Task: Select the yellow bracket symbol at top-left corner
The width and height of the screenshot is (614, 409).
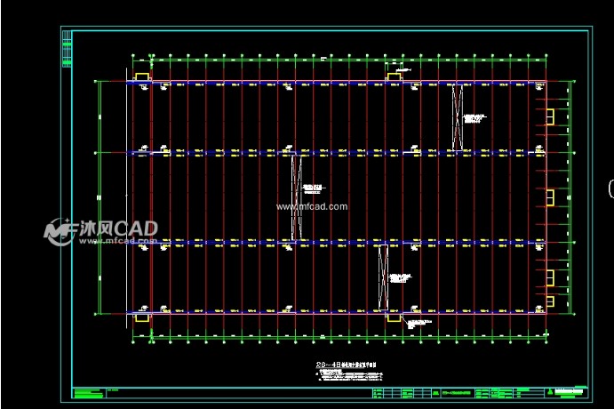Action: coord(141,76)
